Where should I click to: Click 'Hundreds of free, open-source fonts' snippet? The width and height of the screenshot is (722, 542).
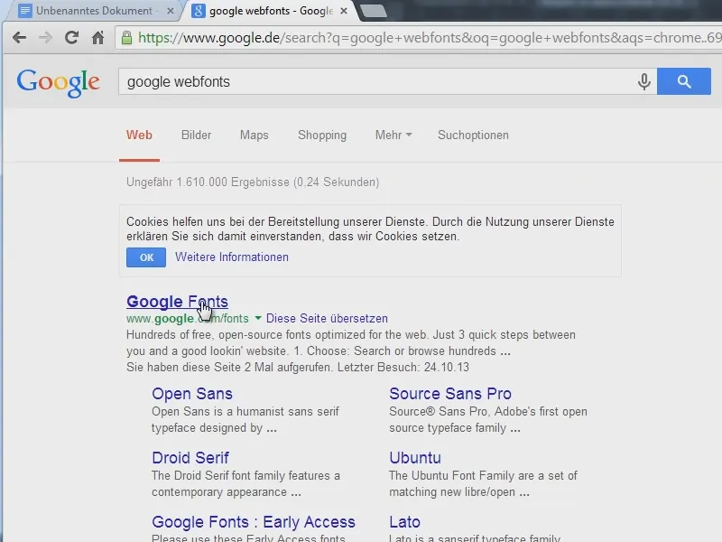pyautogui.click(x=351, y=334)
